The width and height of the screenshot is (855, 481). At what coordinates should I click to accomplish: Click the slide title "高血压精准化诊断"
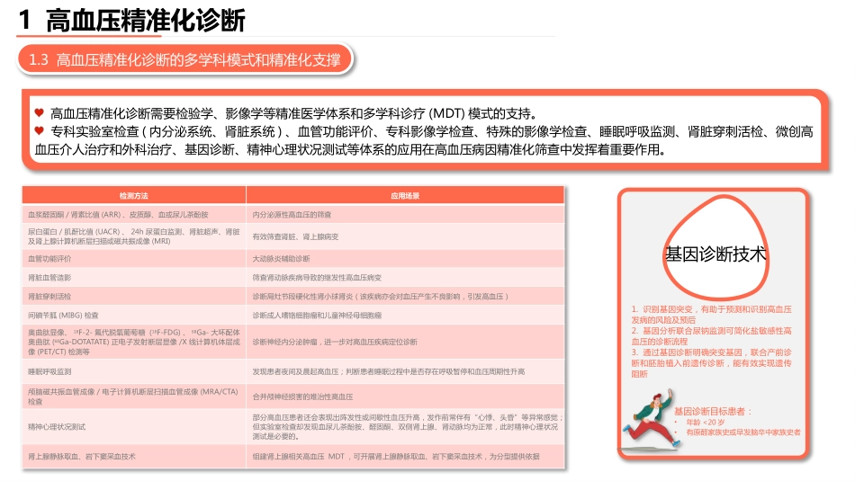tap(145, 21)
